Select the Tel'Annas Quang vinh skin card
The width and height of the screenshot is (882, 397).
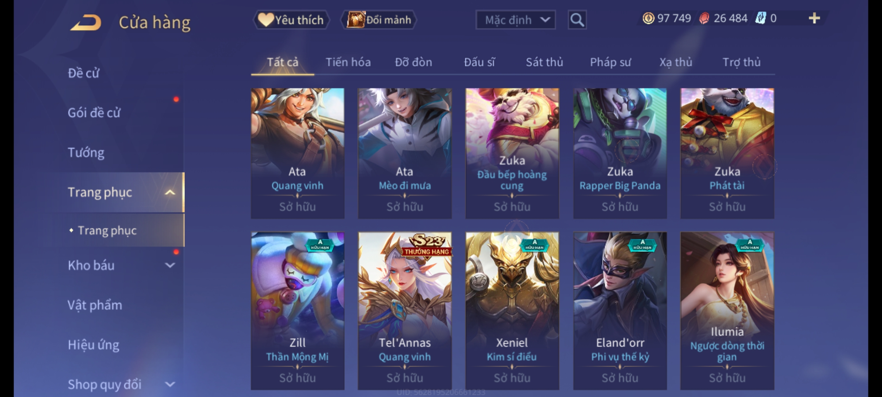coord(405,311)
